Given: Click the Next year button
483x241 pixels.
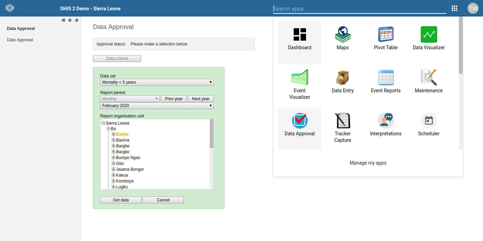Looking at the screenshot, I should [201, 99].
